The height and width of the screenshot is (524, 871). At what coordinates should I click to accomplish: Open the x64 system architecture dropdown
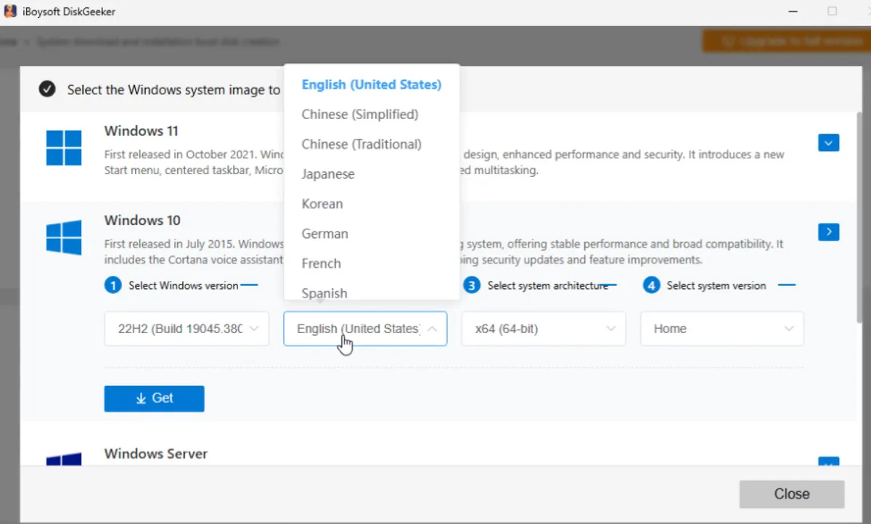pos(543,329)
